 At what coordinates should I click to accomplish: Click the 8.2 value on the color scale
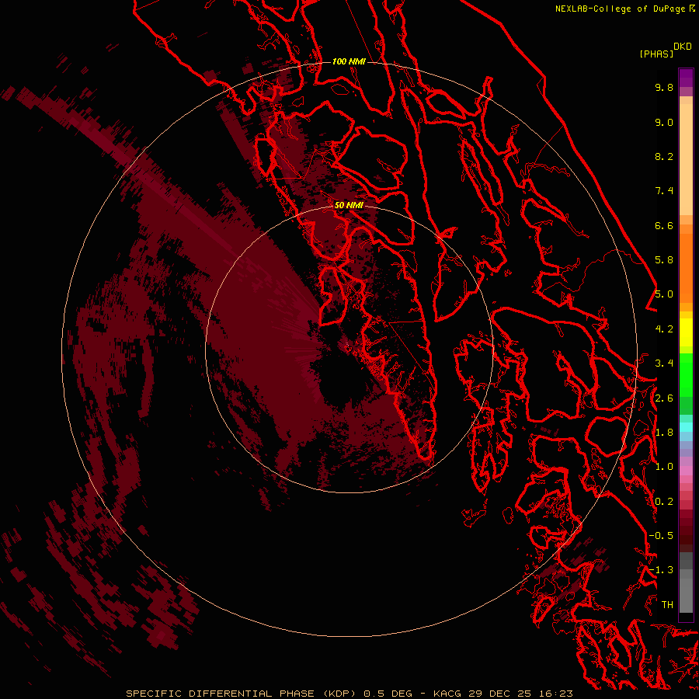664,156
